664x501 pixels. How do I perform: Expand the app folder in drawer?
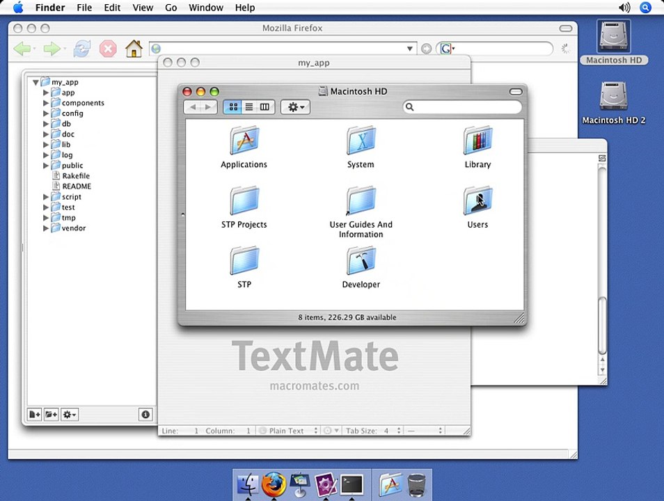point(46,93)
